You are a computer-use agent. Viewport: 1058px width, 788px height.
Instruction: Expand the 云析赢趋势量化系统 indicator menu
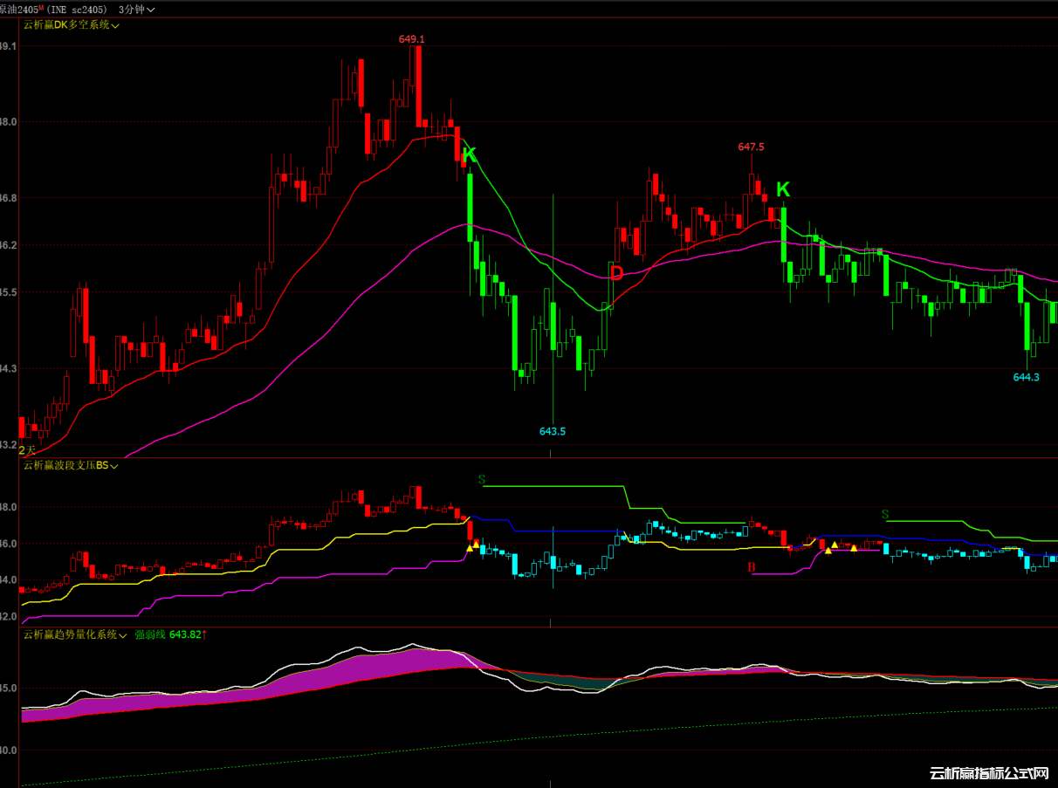click(x=123, y=635)
